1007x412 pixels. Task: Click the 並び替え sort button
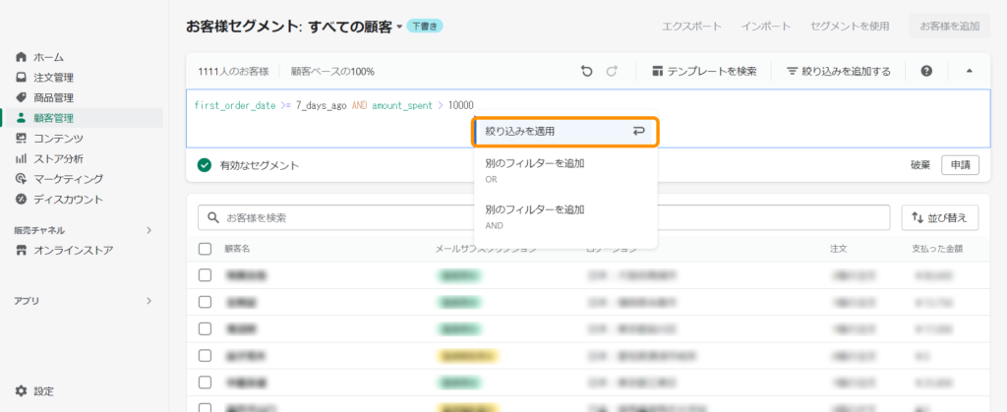(939, 217)
